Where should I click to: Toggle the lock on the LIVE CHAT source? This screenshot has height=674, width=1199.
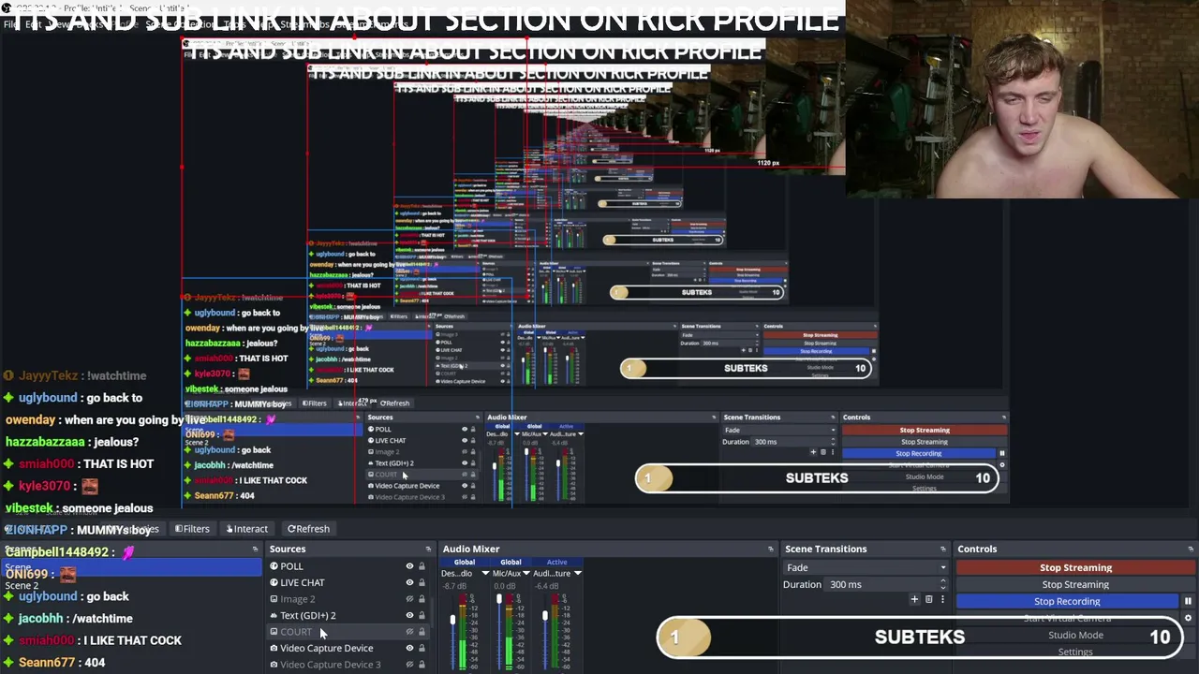[422, 582]
